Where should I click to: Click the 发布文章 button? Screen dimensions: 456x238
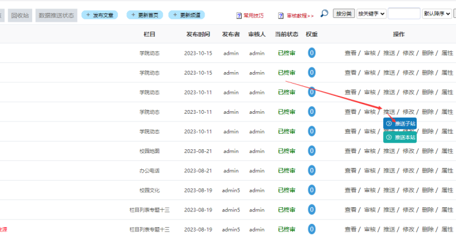tap(100, 15)
